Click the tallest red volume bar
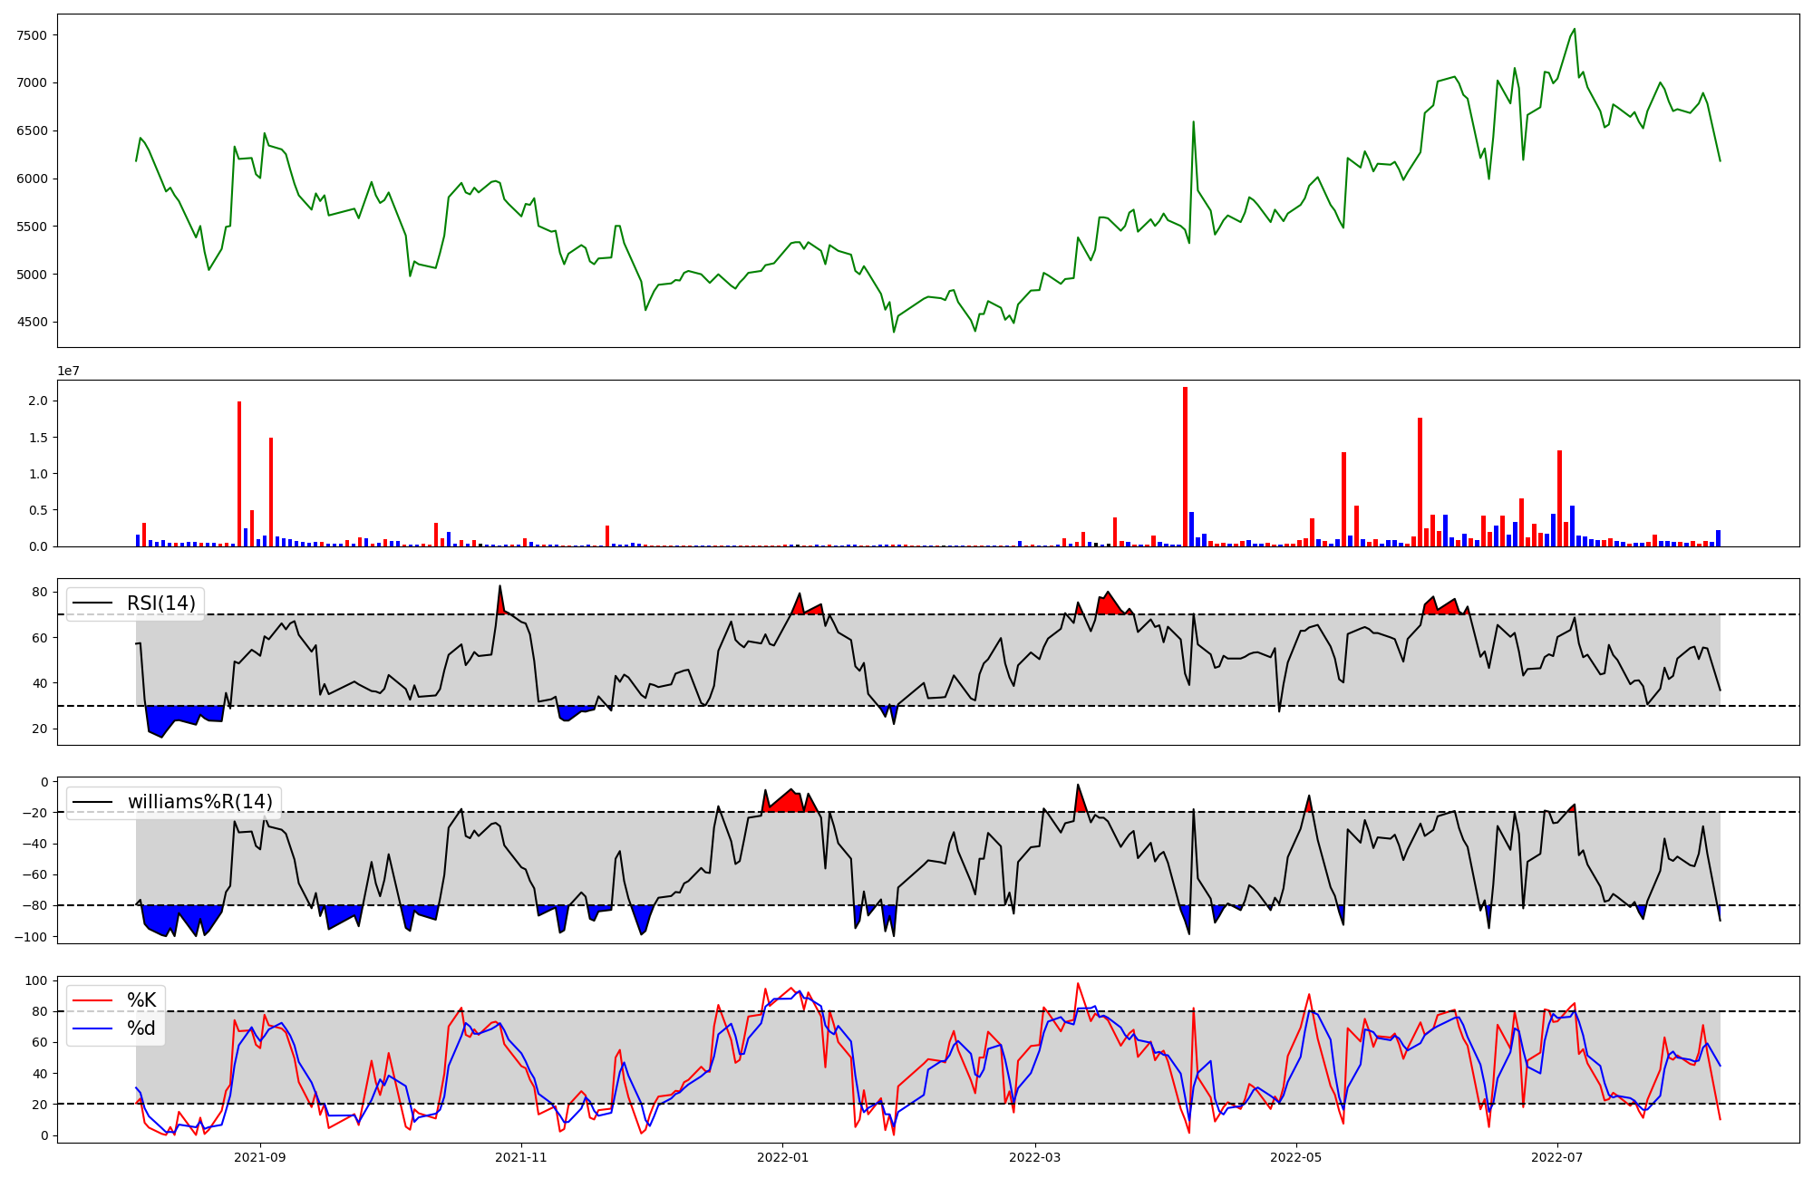Image resolution: width=1813 pixels, height=1178 pixels. 1185,467
